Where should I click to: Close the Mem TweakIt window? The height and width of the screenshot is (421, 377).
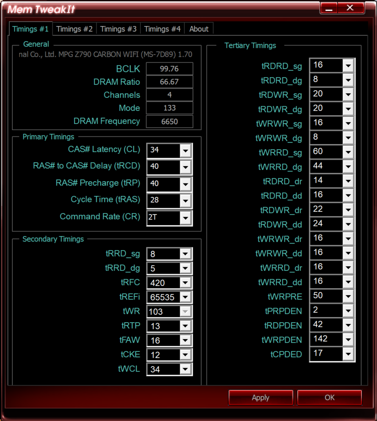pyautogui.click(x=350, y=8)
